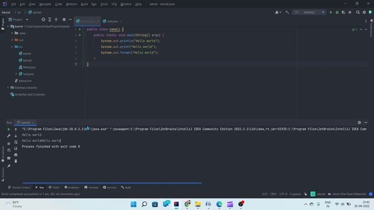
Task: Click the user account icon dropdown
Action: 278,12
